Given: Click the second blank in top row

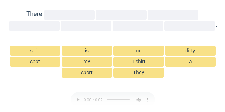Looking at the screenshot, I should point(121,15).
